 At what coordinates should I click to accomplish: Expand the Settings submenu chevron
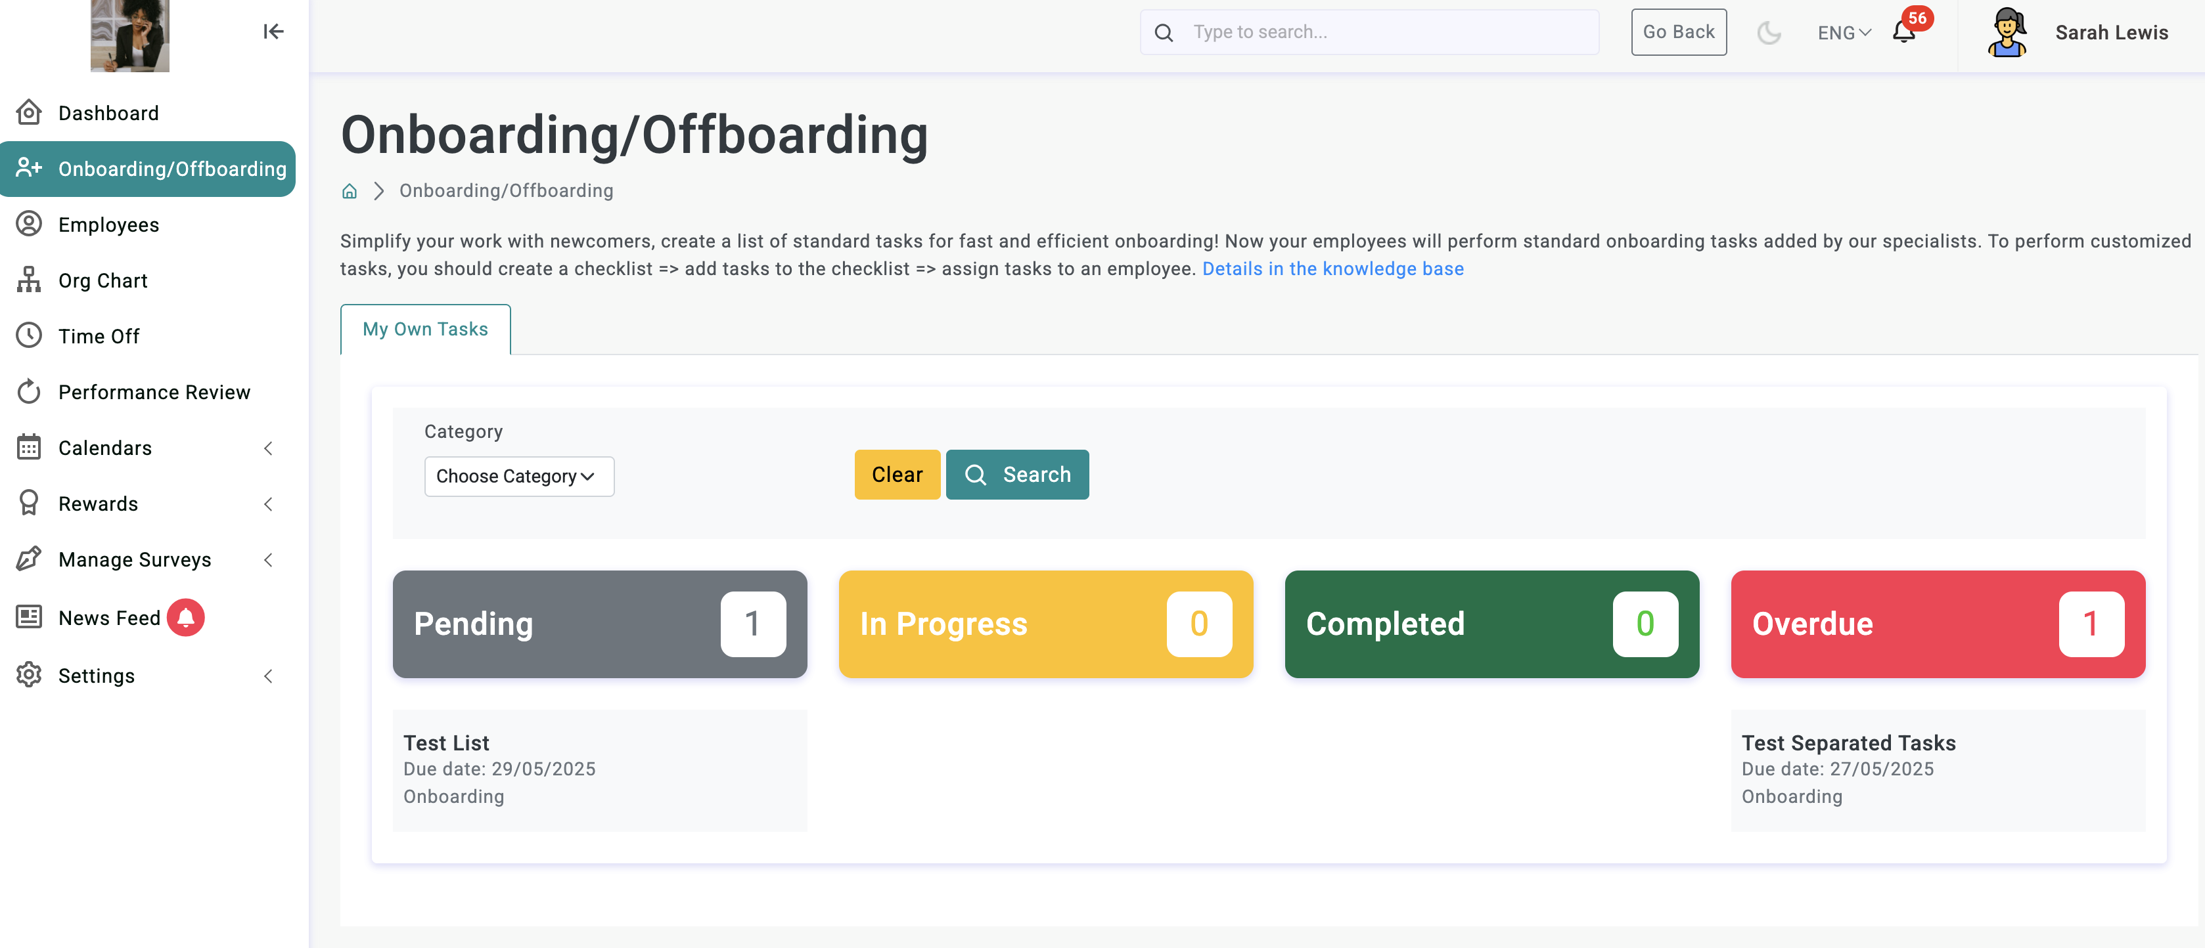[269, 676]
